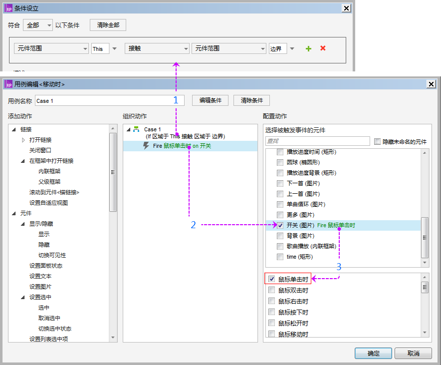Click the 清除全部 button
This screenshot has height=365, width=441.
pyautogui.click(x=108, y=25)
